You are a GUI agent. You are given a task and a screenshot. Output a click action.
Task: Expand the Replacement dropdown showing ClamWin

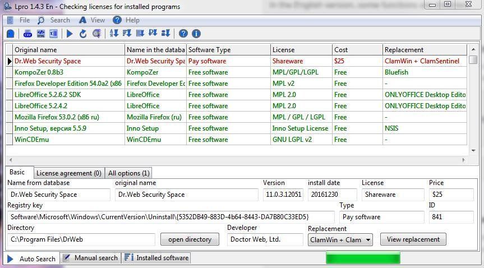point(340,240)
